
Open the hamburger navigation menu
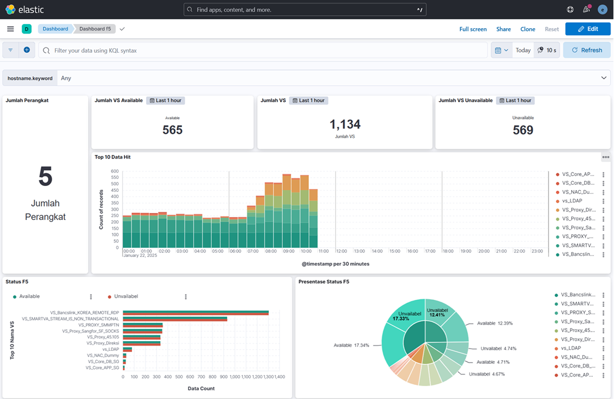11,29
